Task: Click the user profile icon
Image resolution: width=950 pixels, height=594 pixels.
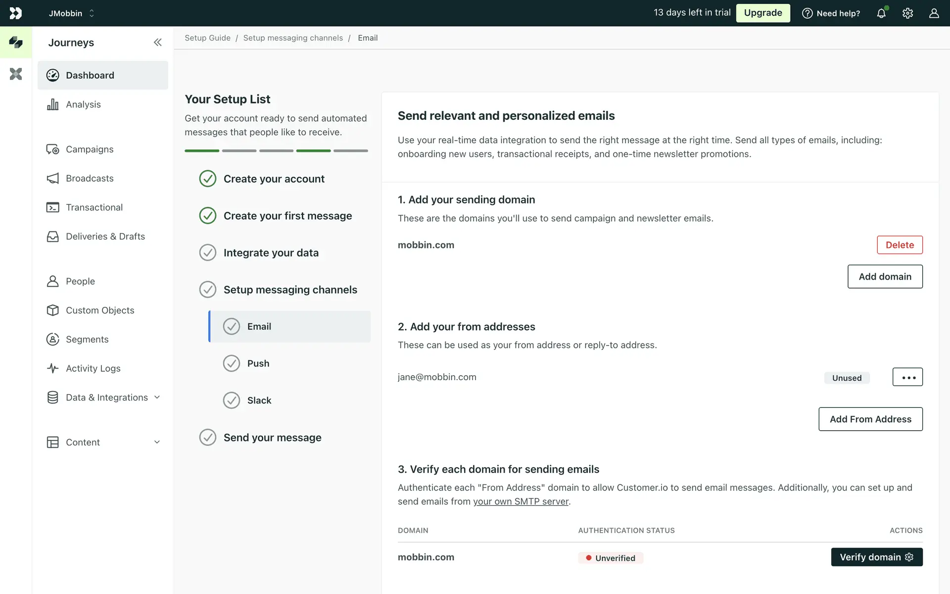Action: pos(934,13)
